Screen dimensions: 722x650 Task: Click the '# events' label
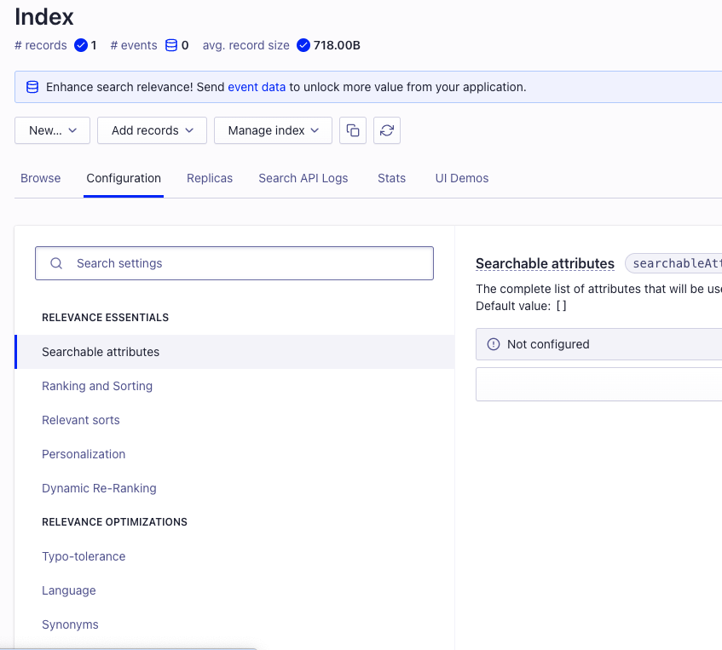coord(134,45)
